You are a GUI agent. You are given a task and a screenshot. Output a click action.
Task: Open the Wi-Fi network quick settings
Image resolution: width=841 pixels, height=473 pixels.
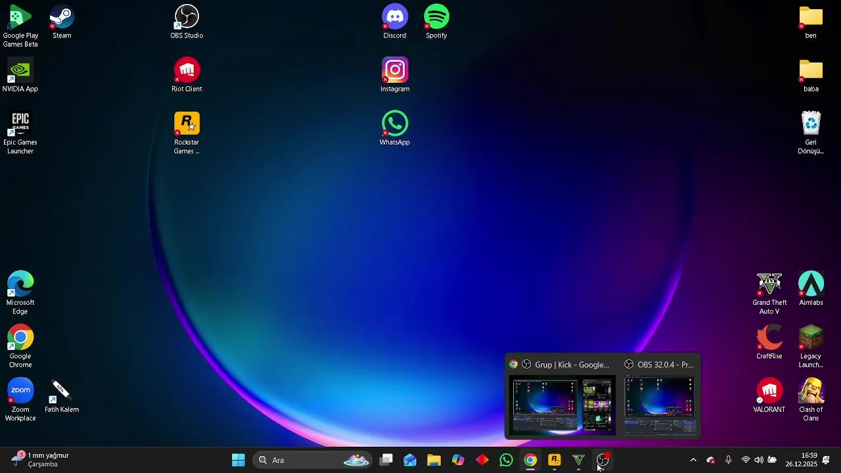(x=745, y=460)
